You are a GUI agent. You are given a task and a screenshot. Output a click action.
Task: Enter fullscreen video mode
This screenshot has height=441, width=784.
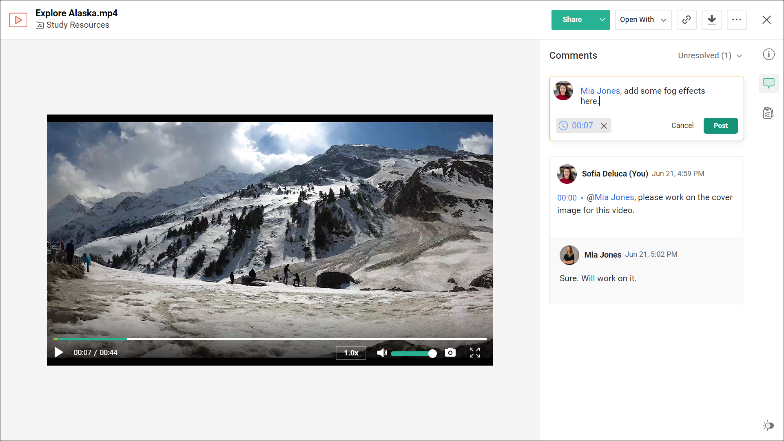(474, 353)
